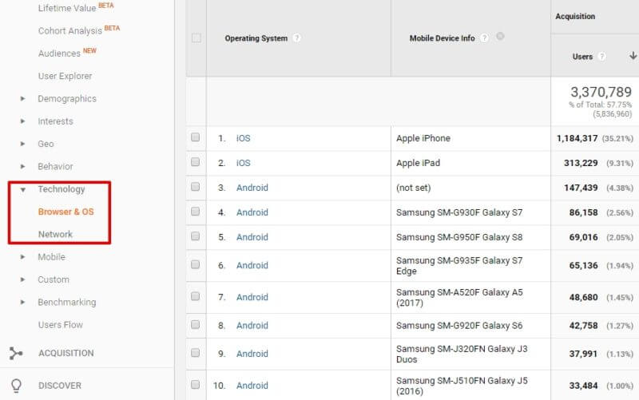Select the Samsung SM-G930F Galaxy S7 cell

tap(459, 212)
